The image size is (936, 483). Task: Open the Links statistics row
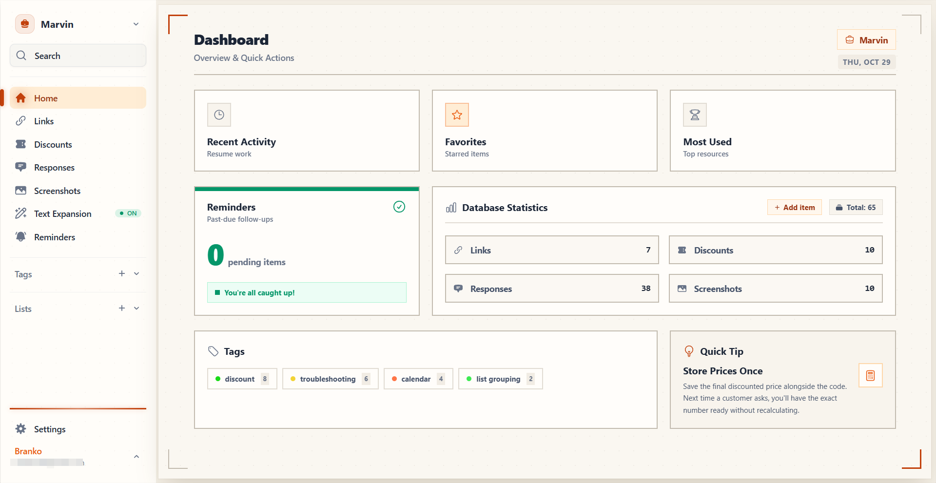pos(552,250)
